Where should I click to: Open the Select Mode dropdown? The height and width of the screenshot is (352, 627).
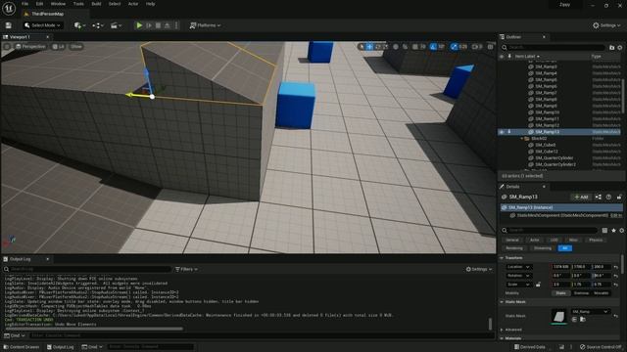point(42,25)
